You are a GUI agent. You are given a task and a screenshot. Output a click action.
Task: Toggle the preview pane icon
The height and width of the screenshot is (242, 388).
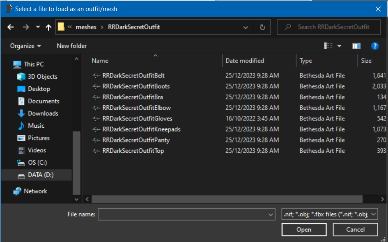pyautogui.click(x=356, y=46)
